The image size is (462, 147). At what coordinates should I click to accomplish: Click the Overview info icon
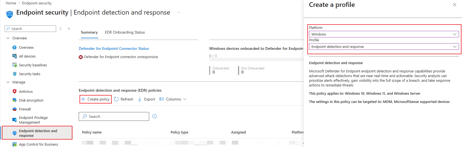click(x=15, y=47)
